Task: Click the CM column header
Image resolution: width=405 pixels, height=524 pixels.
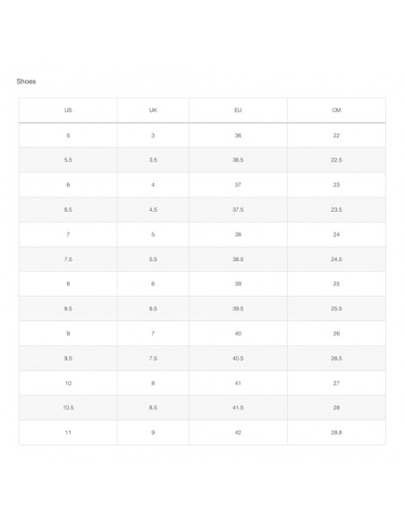Action: click(x=336, y=110)
